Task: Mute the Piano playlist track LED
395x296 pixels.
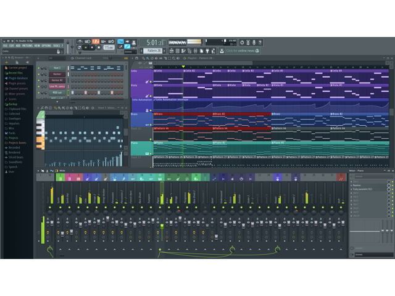Action: [151, 154]
